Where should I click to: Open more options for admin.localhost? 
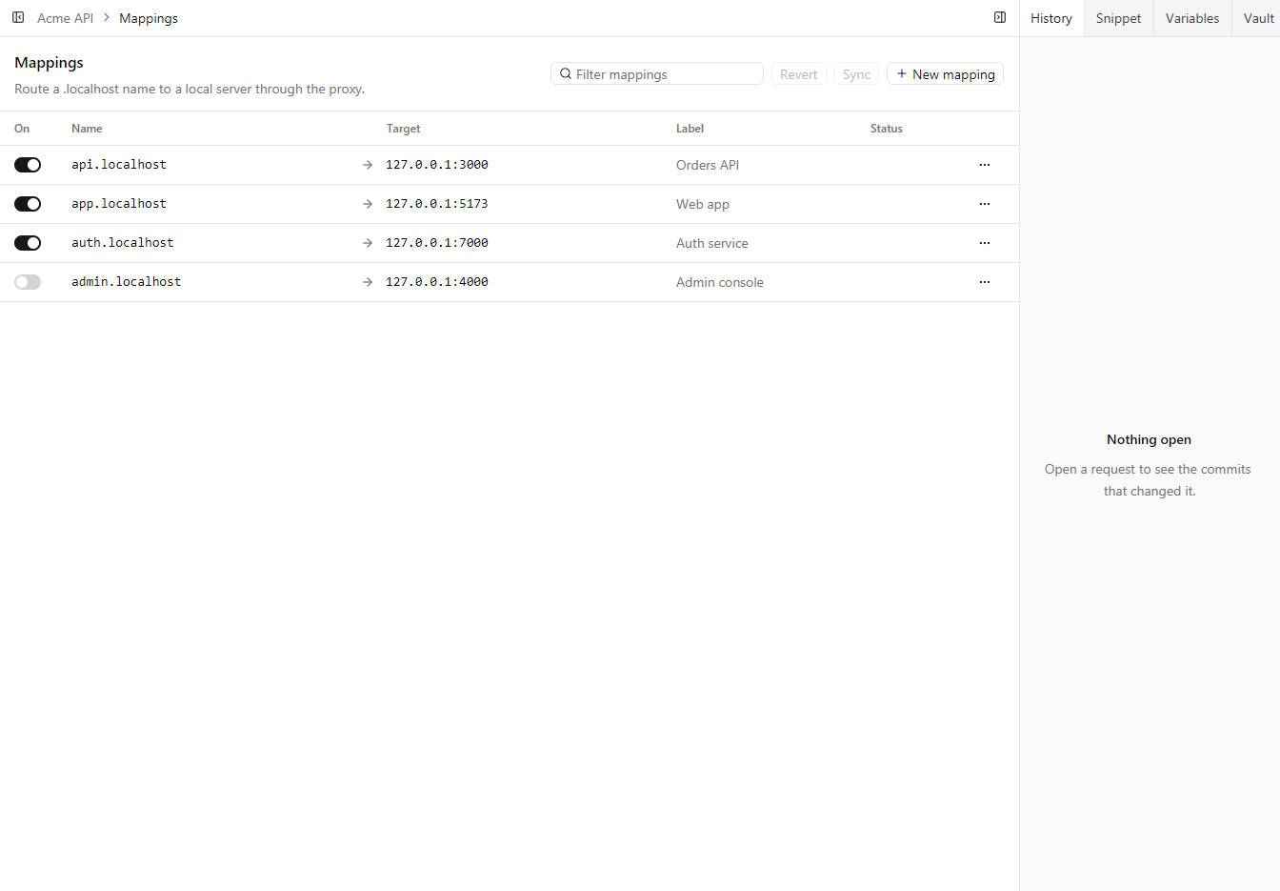pyautogui.click(x=985, y=282)
